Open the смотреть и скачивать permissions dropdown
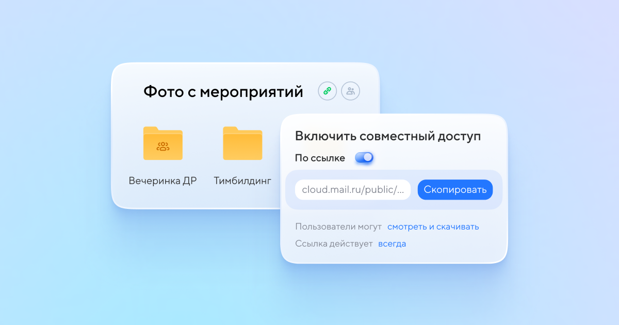Image resolution: width=619 pixels, height=325 pixels. click(432, 226)
